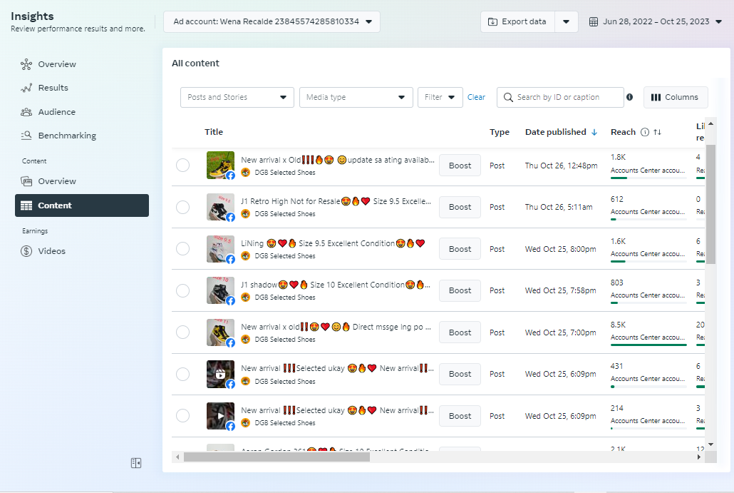Open Content Overview in sidebar
The width and height of the screenshot is (734, 493).
(x=56, y=181)
